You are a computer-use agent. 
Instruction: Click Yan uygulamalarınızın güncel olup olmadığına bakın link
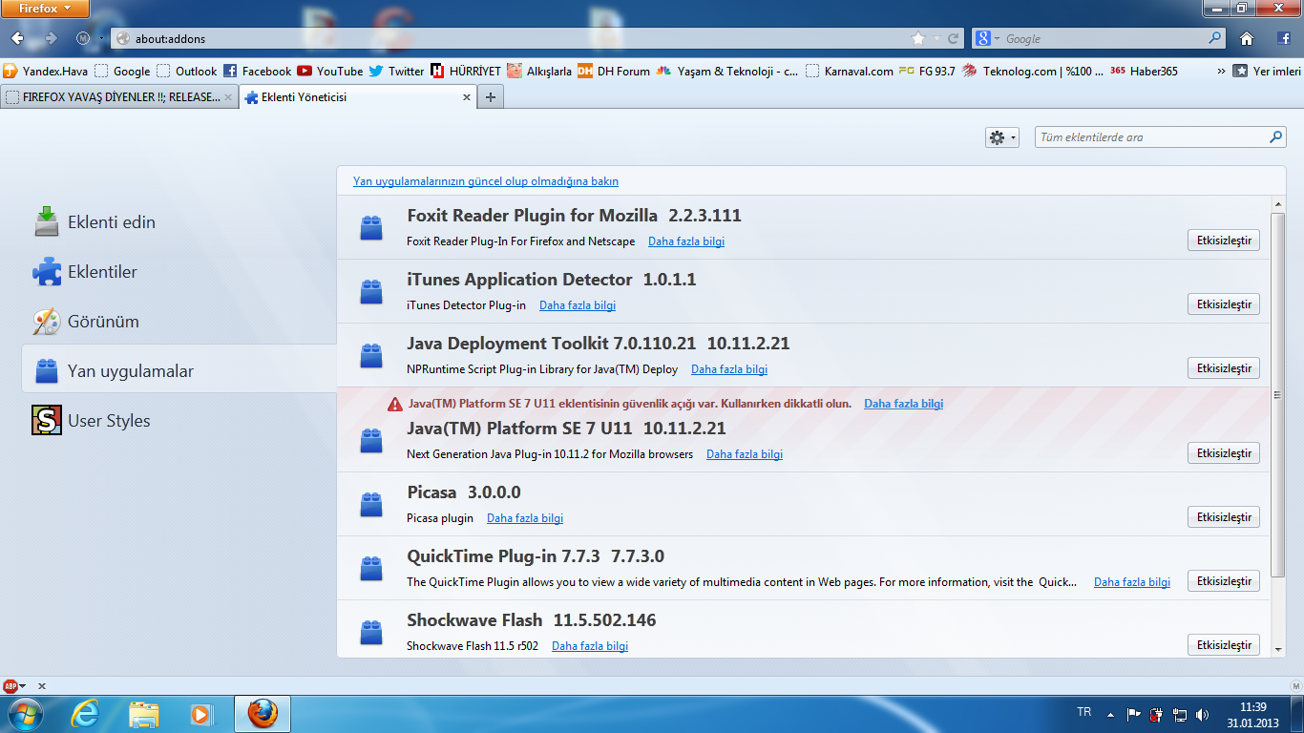click(x=486, y=181)
